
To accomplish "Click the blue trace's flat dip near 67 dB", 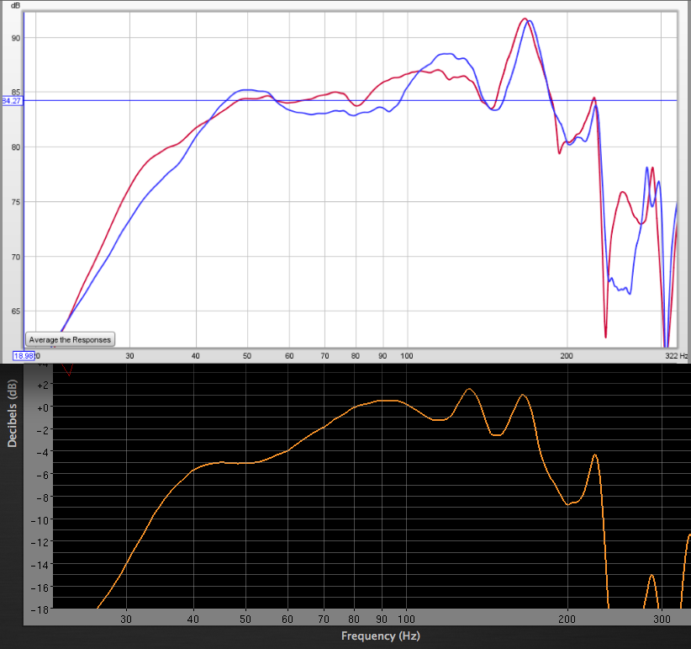I will pyautogui.click(x=621, y=290).
